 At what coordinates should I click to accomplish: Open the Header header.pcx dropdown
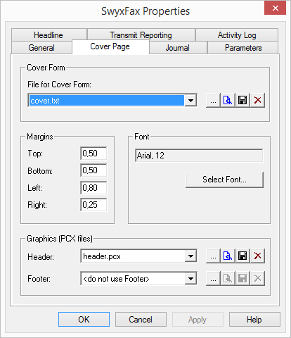pyautogui.click(x=190, y=256)
